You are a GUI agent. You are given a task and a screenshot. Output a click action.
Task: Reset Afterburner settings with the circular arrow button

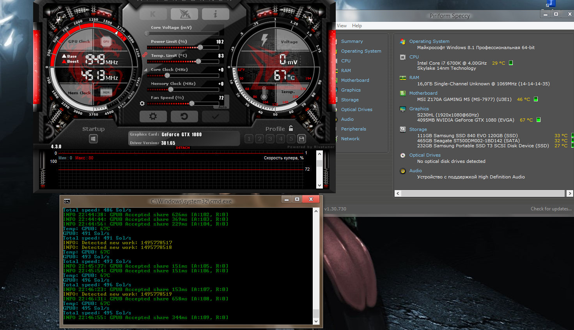(184, 116)
